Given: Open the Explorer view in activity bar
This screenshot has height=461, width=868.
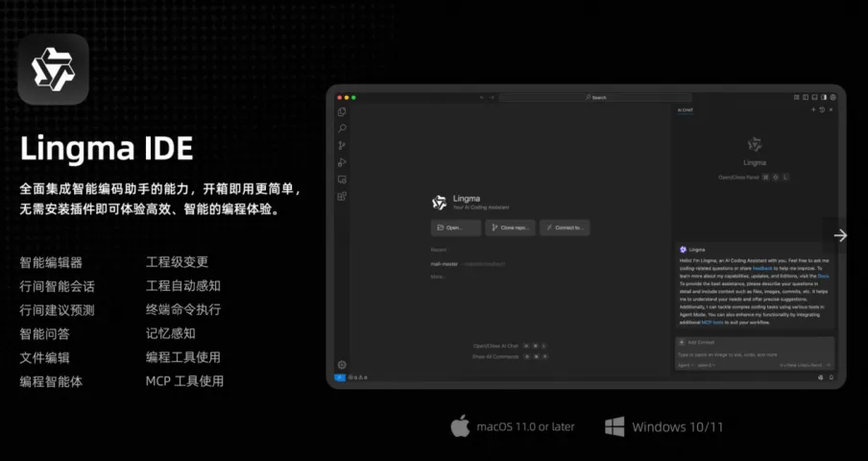Looking at the screenshot, I should (342, 111).
